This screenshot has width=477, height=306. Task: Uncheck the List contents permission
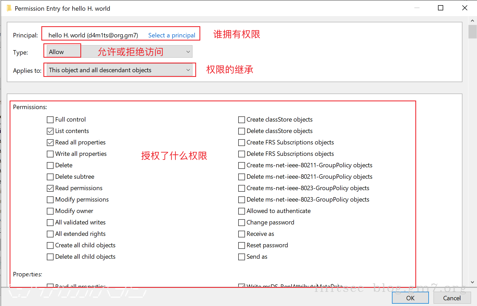50,131
